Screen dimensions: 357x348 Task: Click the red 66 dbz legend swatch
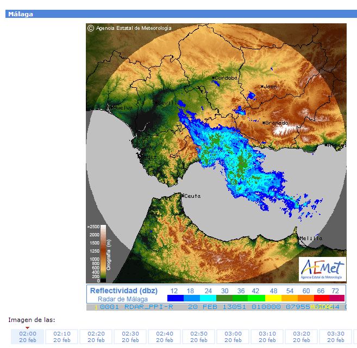click(322, 298)
